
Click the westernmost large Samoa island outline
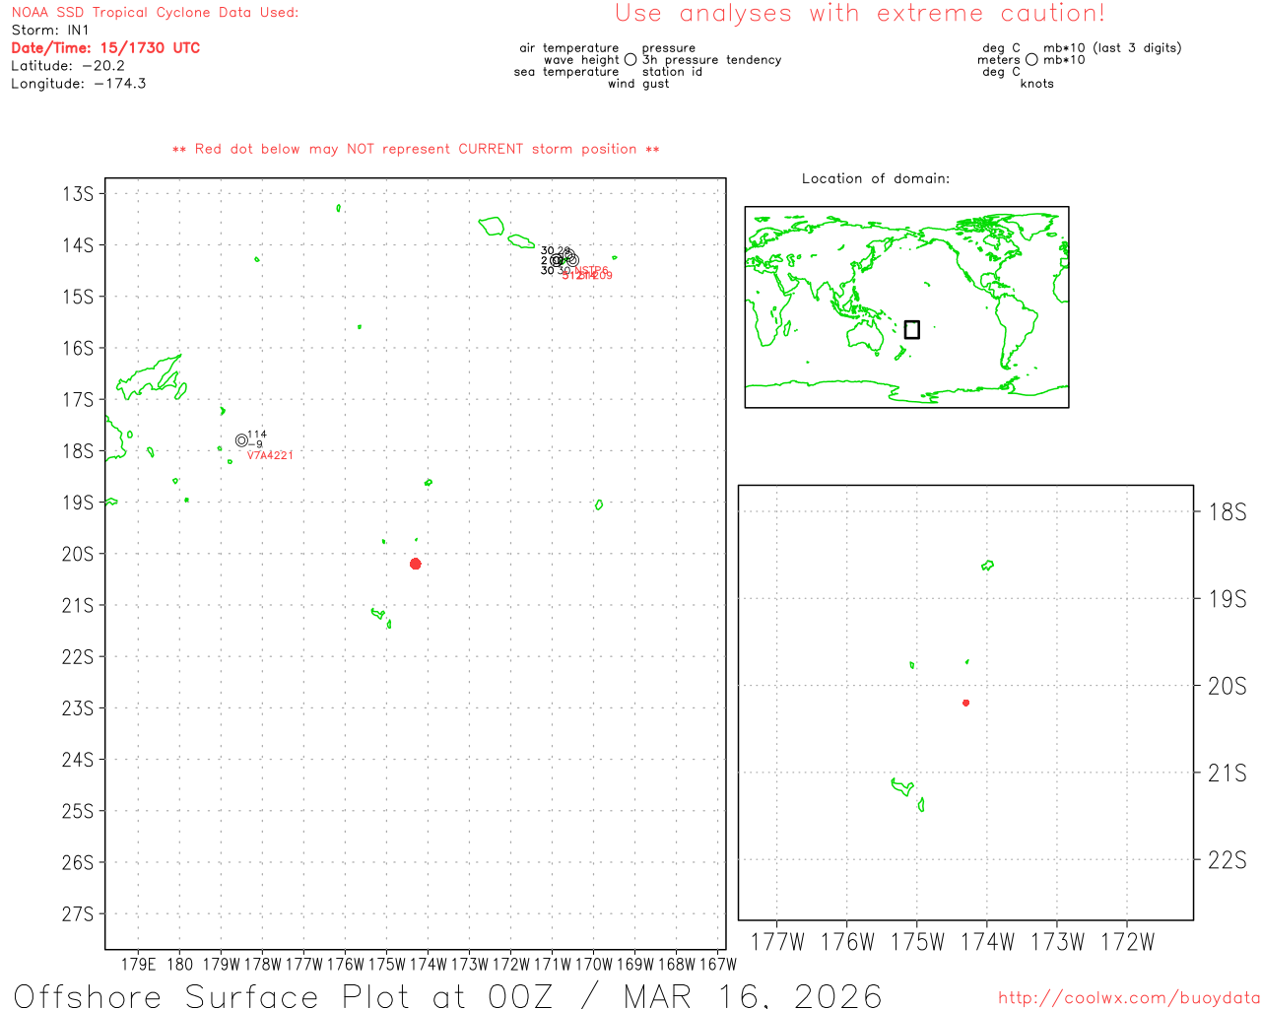click(491, 226)
